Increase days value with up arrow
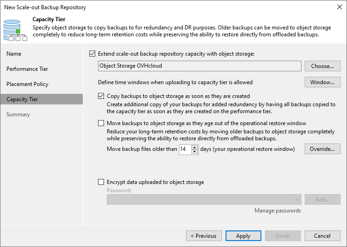The height and width of the screenshot is (247, 347). coord(195,147)
